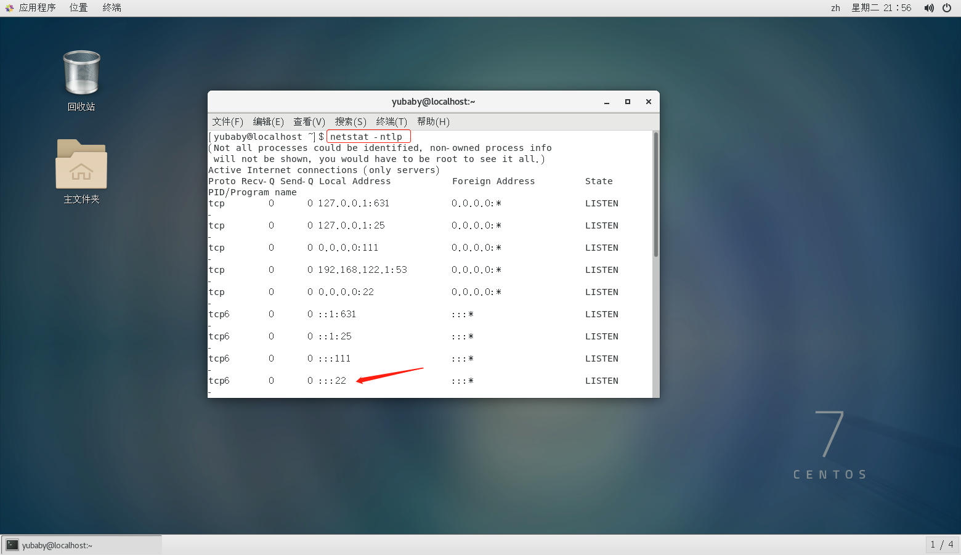The height and width of the screenshot is (555, 961).
Task: Click terminal icon in bottom taskbar
Action: pos(12,545)
